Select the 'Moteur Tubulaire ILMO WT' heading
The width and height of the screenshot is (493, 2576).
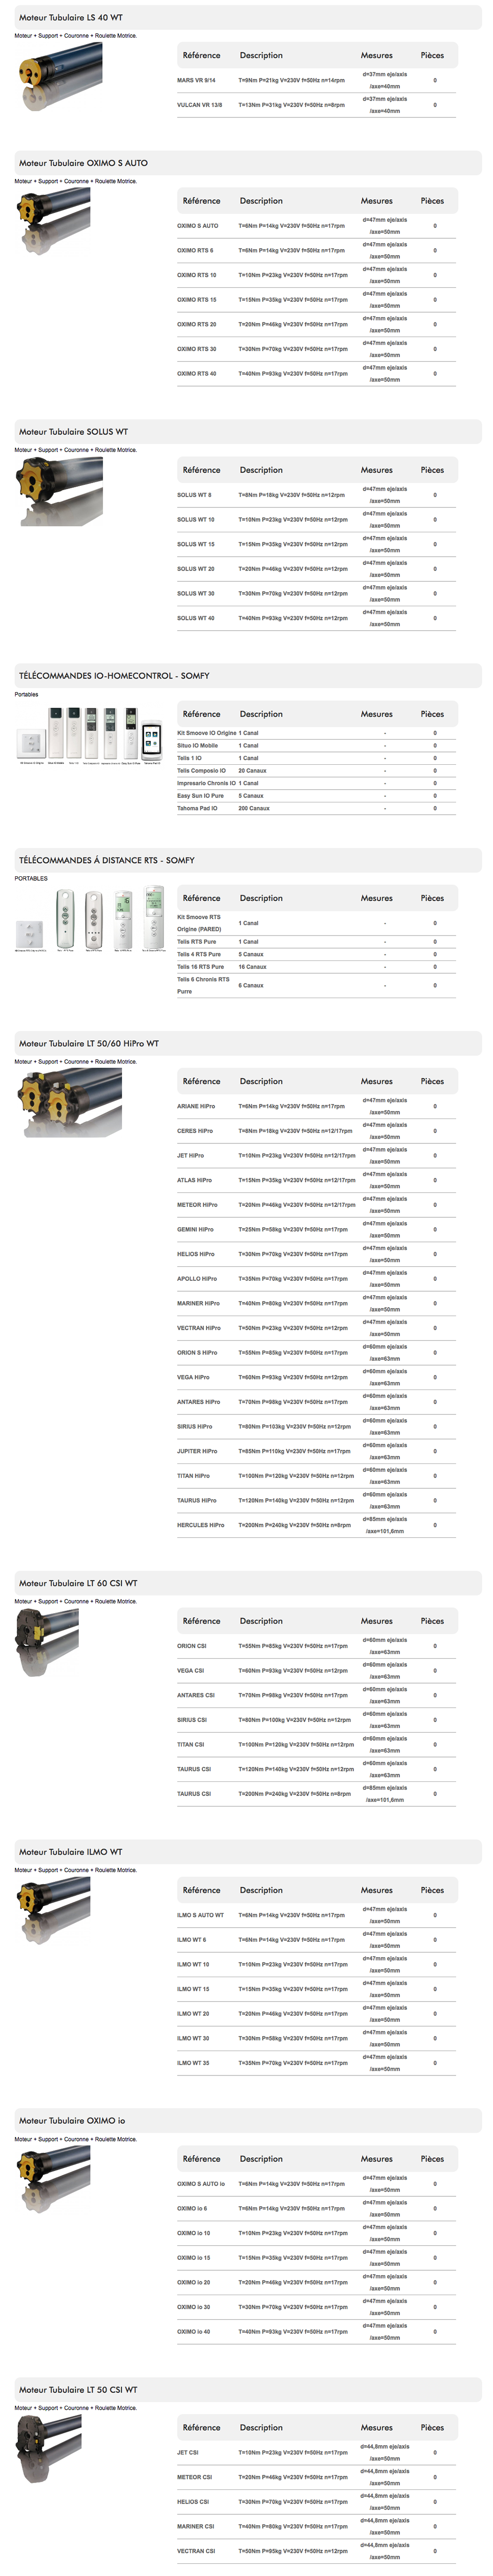point(71,1852)
